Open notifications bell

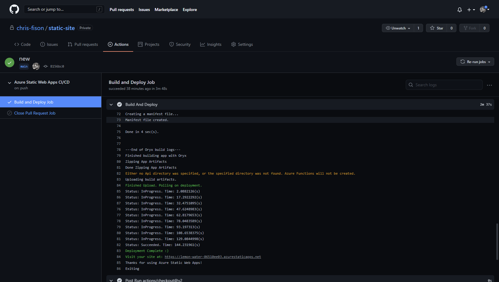pyautogui.click(x=460, y=10)
